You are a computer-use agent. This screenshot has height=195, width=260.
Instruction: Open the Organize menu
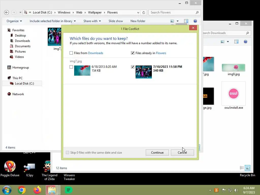click(14, 21)
